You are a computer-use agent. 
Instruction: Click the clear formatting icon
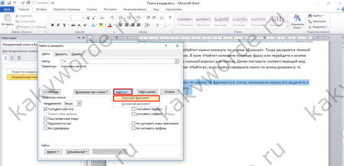(x=112, y=18)
